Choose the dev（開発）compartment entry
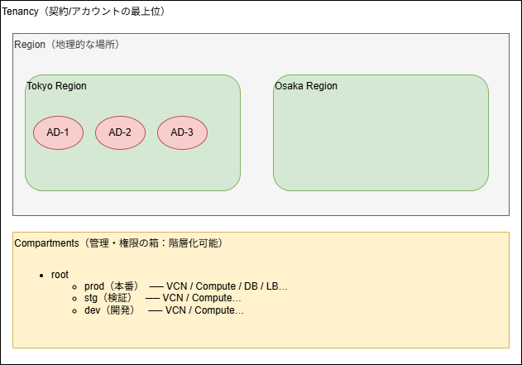 click(110, 310)
